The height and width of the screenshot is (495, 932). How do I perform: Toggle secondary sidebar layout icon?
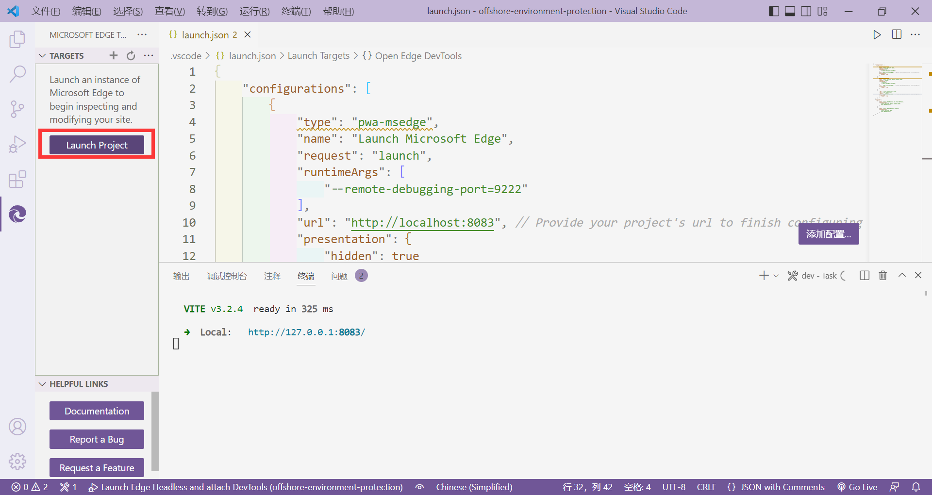pyautogui.click(x=806, y=11)
